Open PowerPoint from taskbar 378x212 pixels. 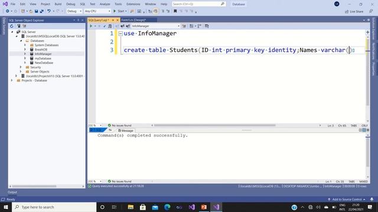tap(204, 207)
